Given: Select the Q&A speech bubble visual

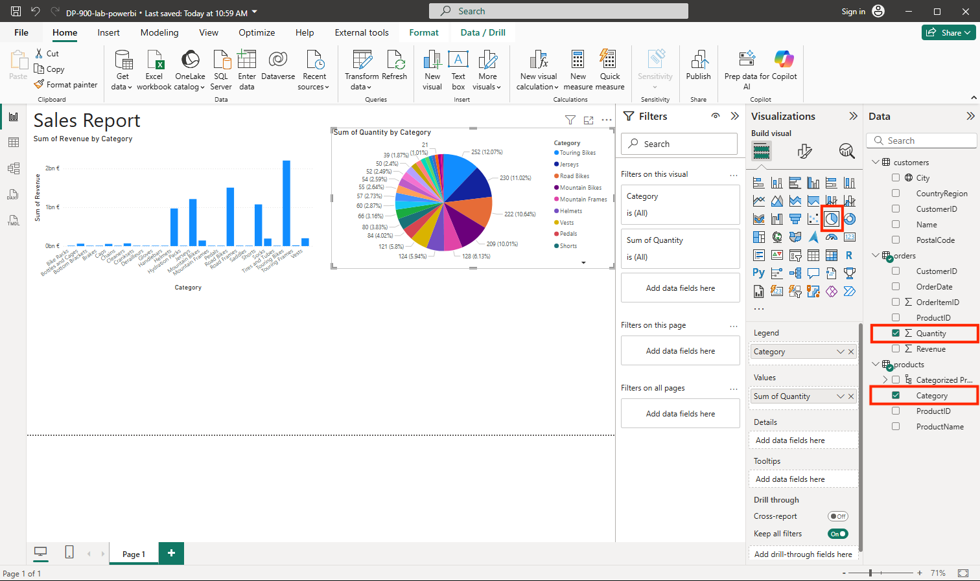Looking at the screenshot, I should tap(813, 273).
